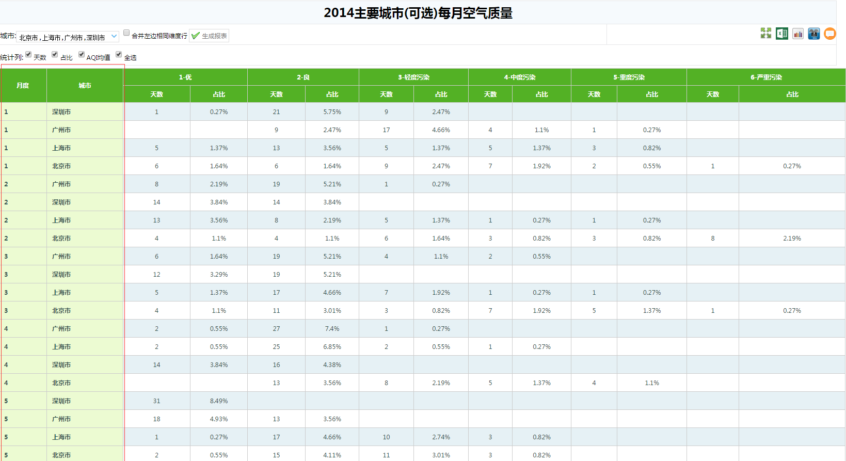Screen dimensions: 846x461
Task: Click the 城市 column header
Action: pos(85,86)
